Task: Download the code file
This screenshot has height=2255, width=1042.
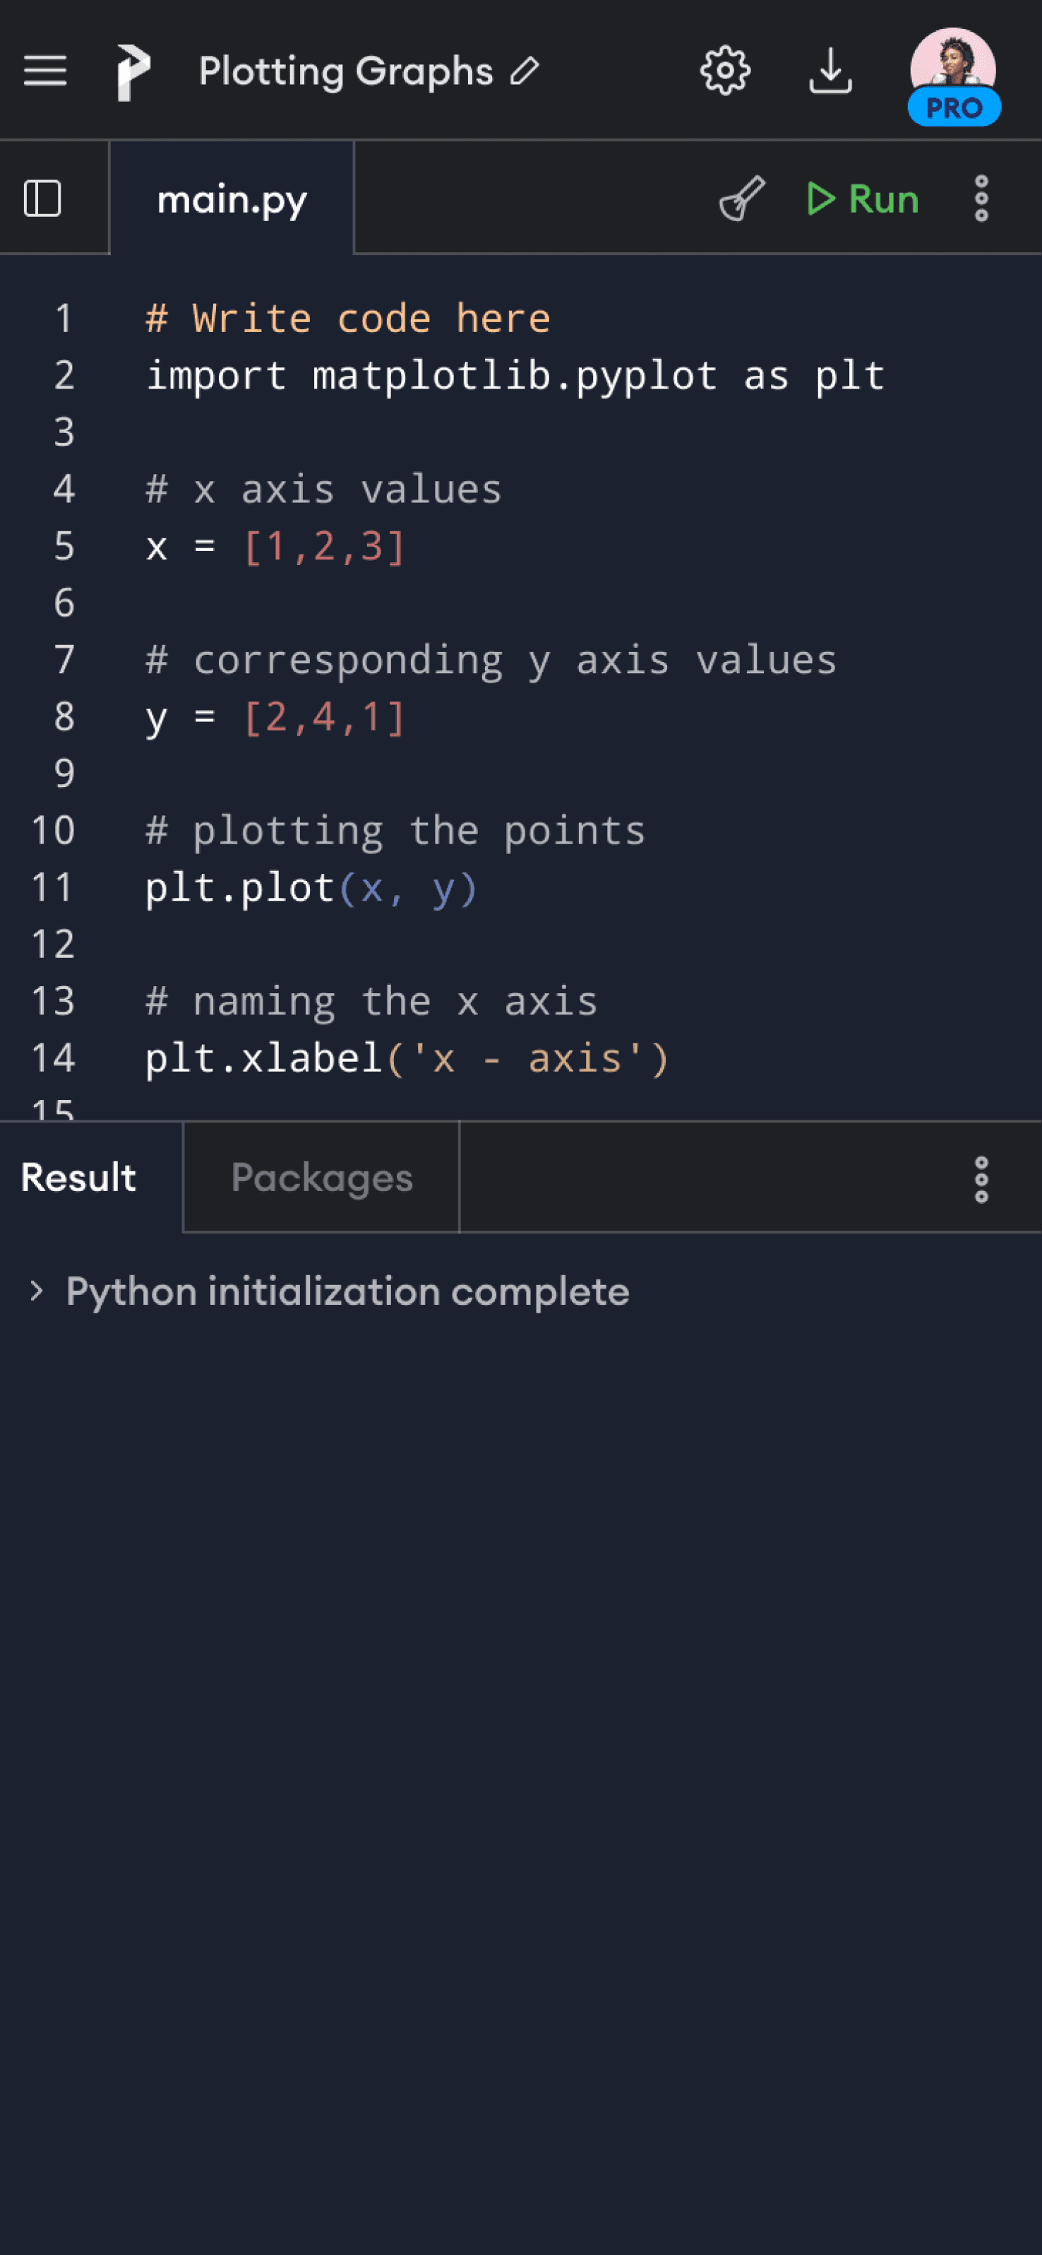Action: pos(830,71)
